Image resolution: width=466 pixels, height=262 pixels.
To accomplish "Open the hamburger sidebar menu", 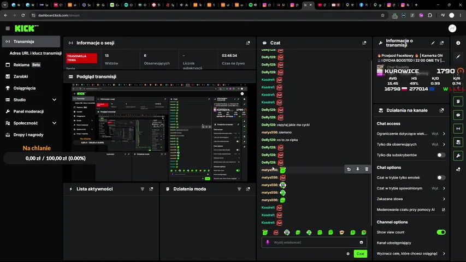I will click(x=8, y=28).
